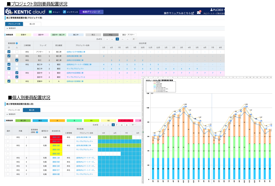Click the 中止 legend swatch
The width and height of the screenshot is (275, 186).
click(111, 35)
